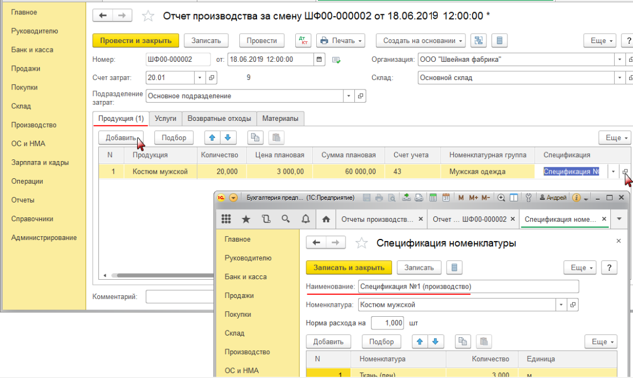The width and height of the screenshot is (633, 378).
Task: Open main menu dropdown in 1C title bar
Action: [233, 198]
